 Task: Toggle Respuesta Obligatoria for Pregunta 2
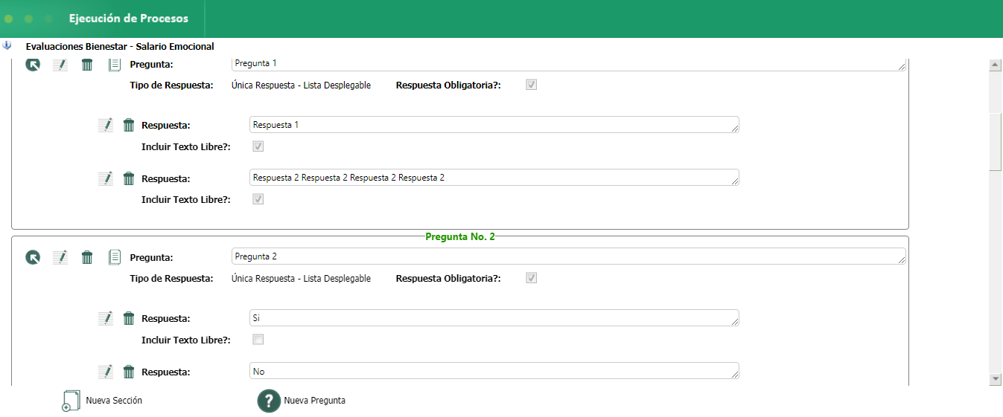point(531,278)
